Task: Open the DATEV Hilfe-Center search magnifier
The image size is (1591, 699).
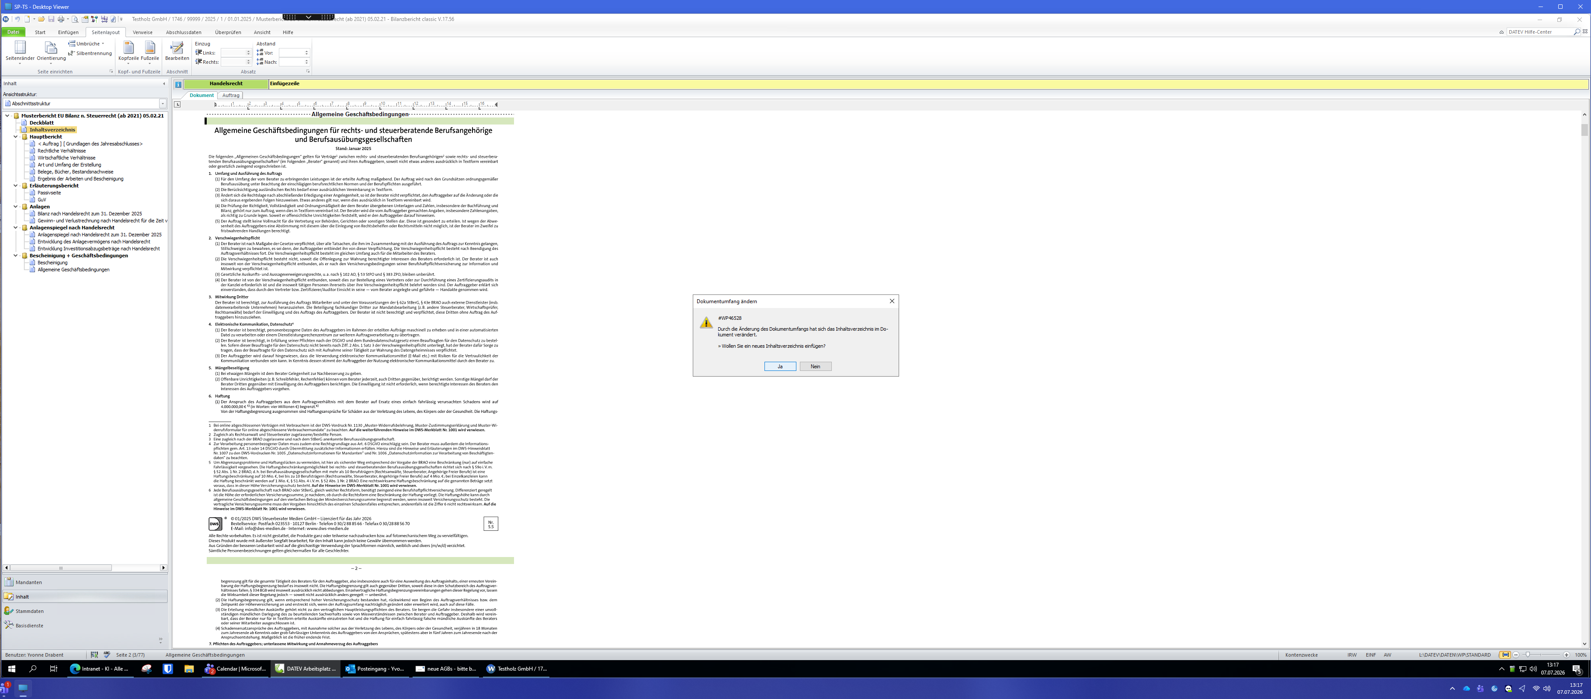Action: (1577, 32)
